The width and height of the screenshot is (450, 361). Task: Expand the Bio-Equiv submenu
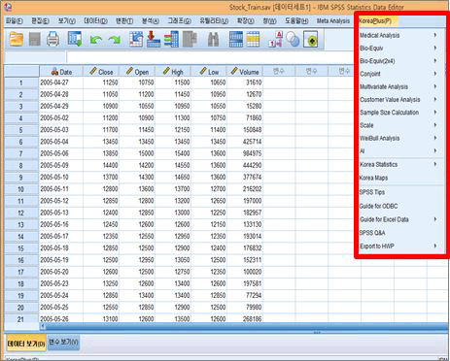click(x=399, y=48)
